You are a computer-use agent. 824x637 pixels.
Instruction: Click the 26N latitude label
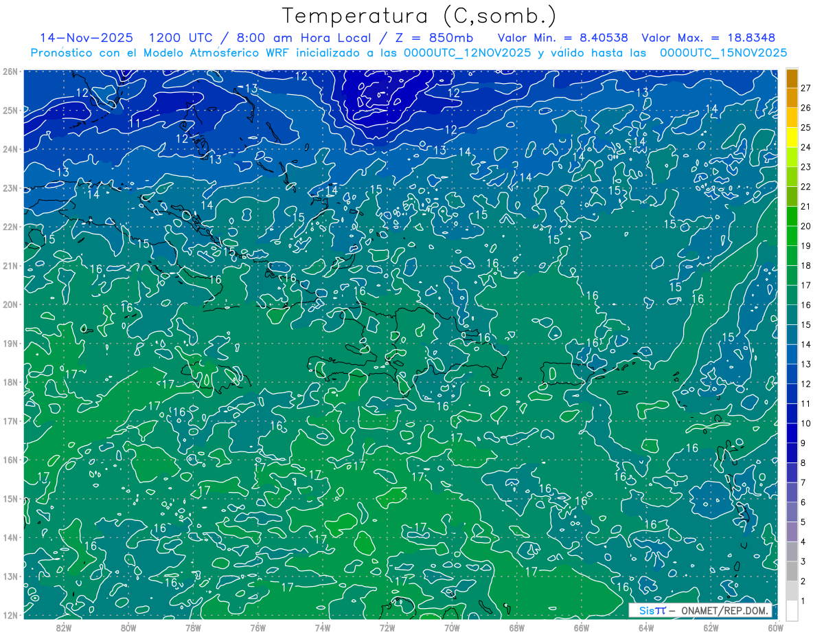coord(10,71)
